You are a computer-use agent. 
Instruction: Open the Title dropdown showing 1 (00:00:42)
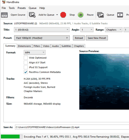(42, 30)
